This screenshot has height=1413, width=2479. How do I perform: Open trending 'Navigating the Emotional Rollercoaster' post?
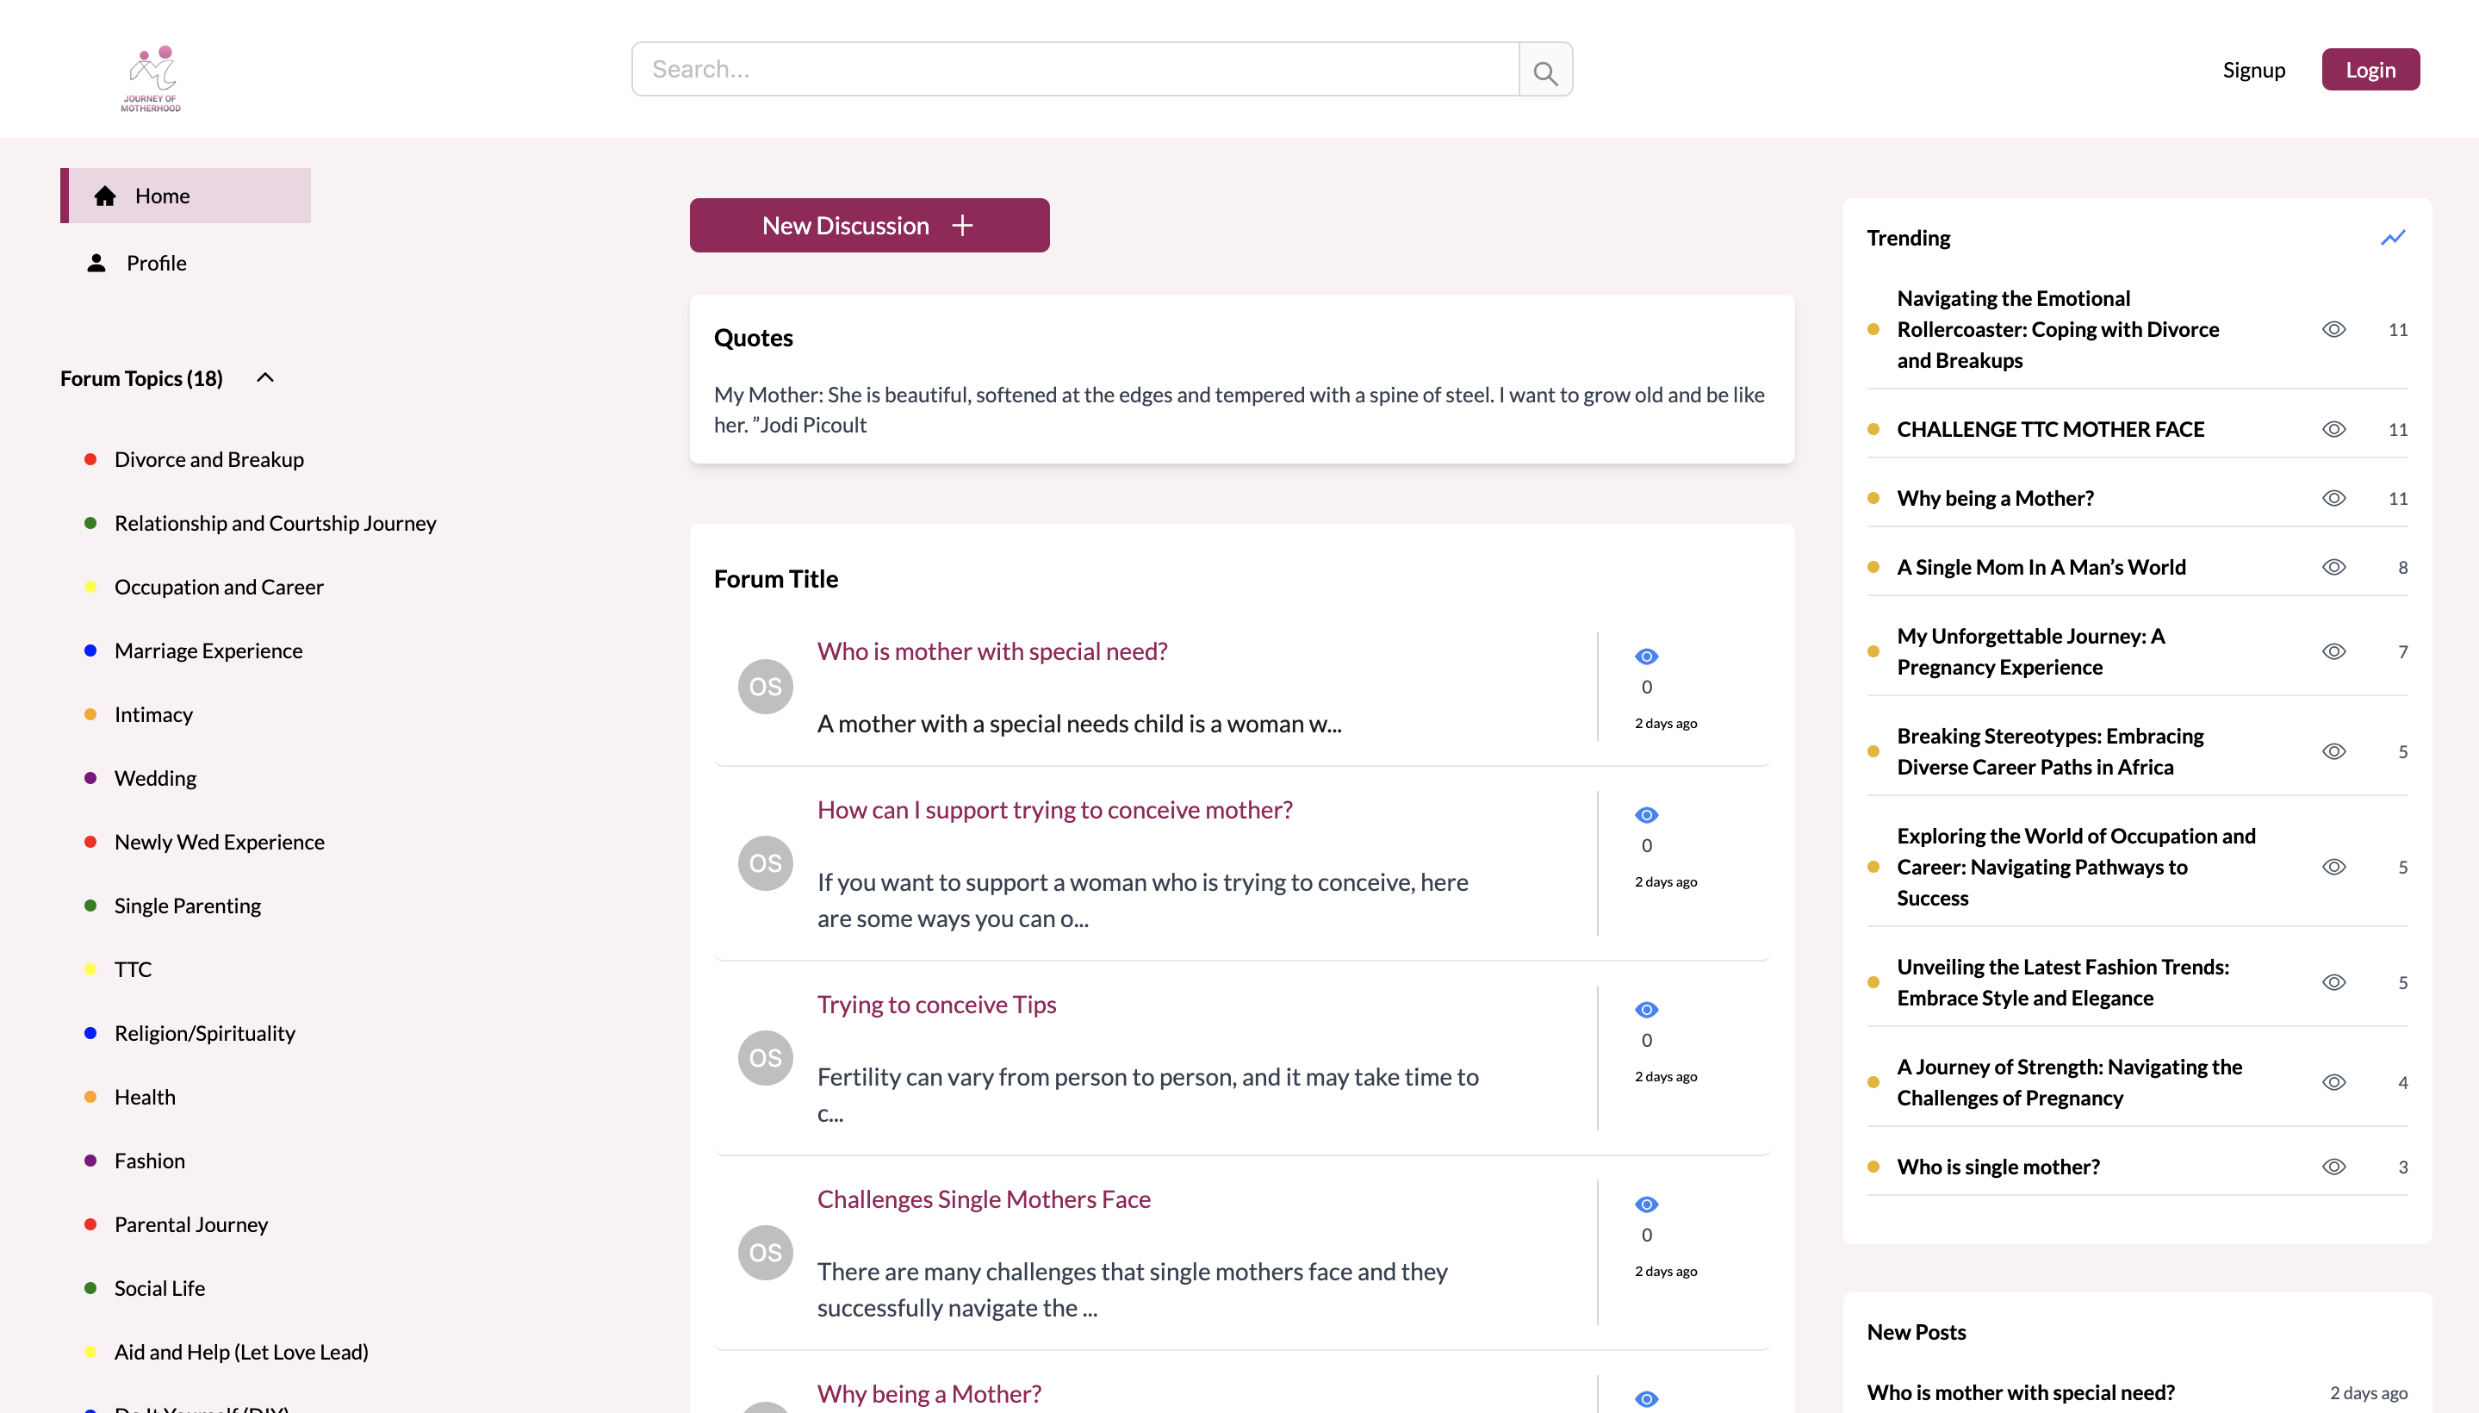point(2057,329)
